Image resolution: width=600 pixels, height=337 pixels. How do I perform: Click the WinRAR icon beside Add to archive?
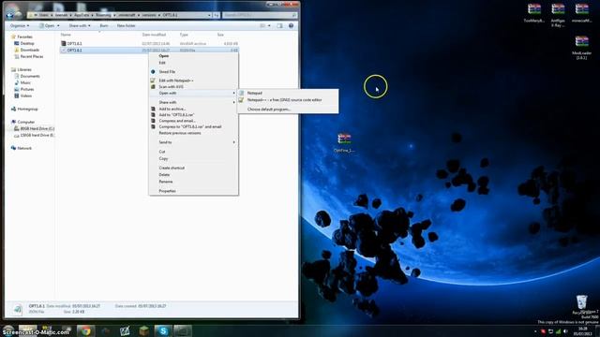(153, 109)
